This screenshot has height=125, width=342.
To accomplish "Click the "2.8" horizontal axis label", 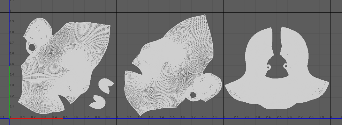I will click(x=311, y=117).
